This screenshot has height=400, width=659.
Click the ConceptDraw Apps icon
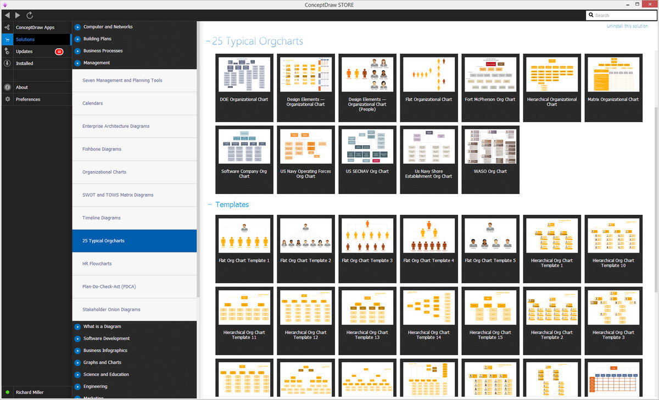tap(7, 27)
